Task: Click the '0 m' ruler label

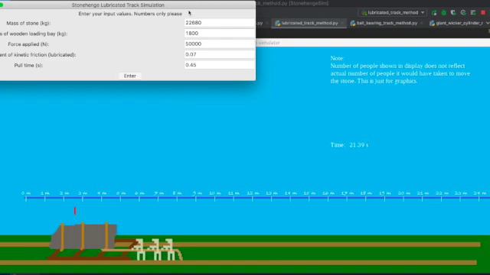Action: [x=26, y=193]
